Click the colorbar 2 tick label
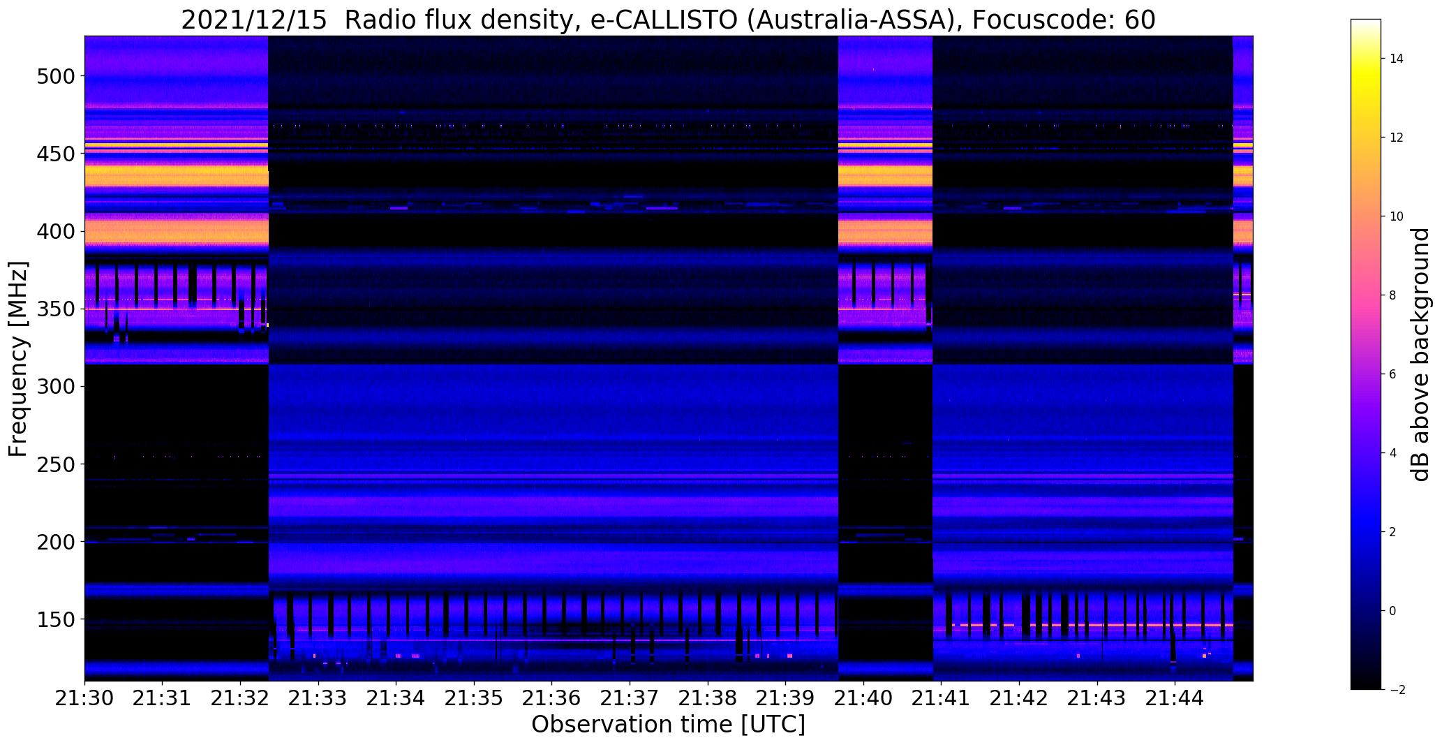 (1392, 532)
